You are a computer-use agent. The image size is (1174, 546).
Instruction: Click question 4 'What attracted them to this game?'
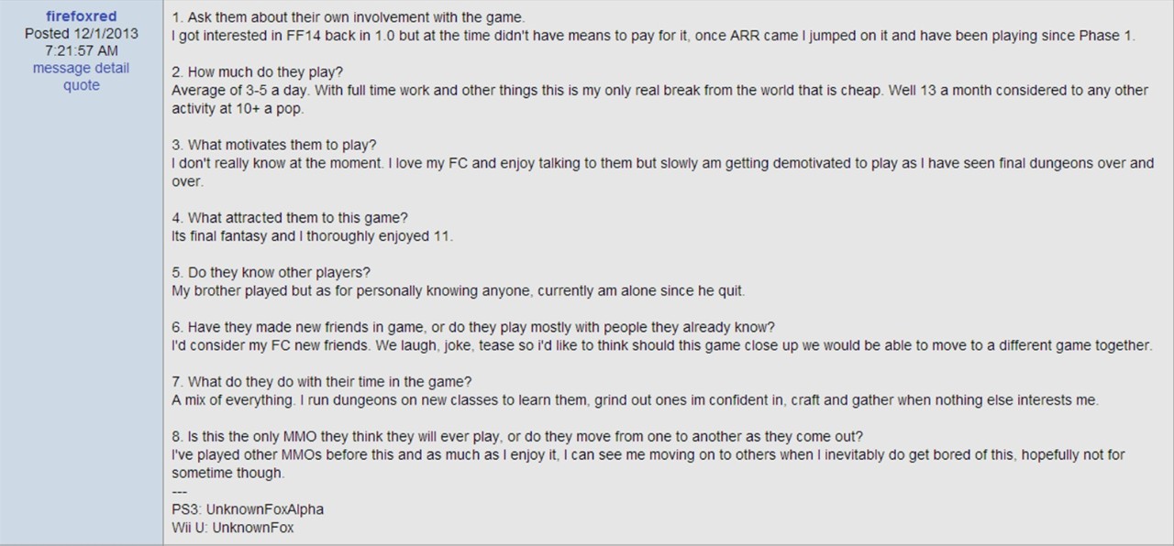[290, 218]
